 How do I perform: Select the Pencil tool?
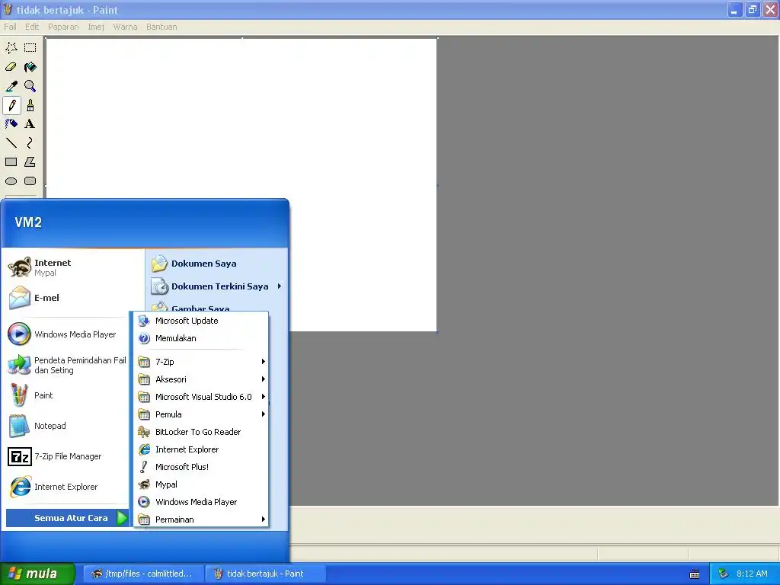coord(11,105)
